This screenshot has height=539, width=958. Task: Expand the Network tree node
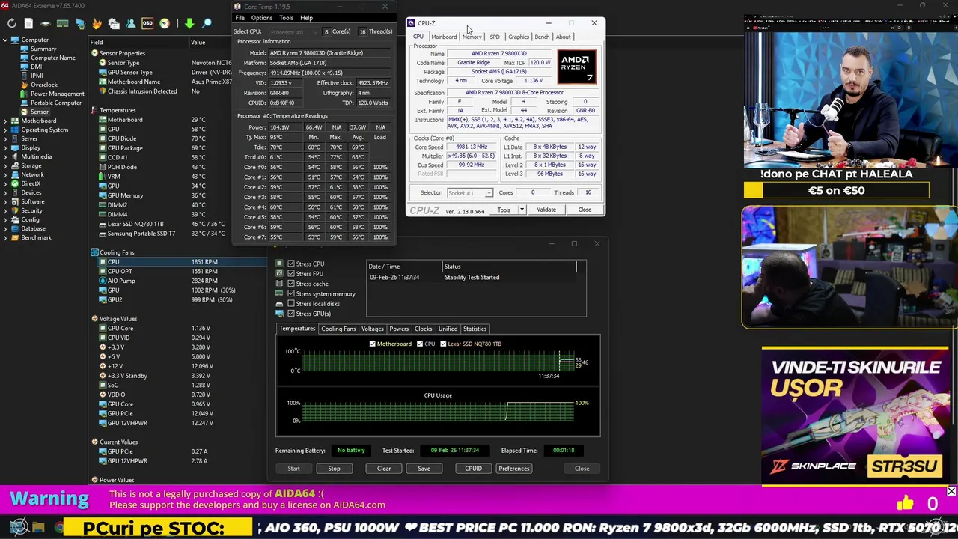pos(4,174)
